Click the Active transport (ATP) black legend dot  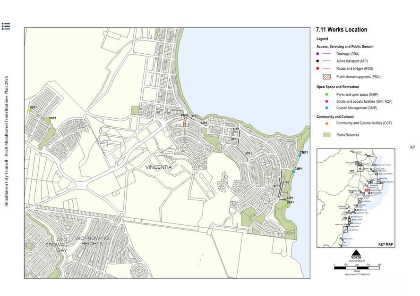317,61
